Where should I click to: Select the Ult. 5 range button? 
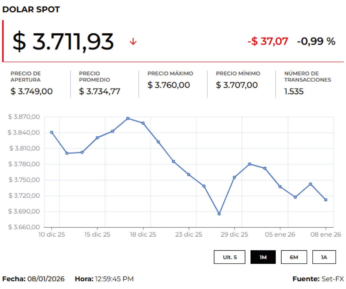click(230, 257)
